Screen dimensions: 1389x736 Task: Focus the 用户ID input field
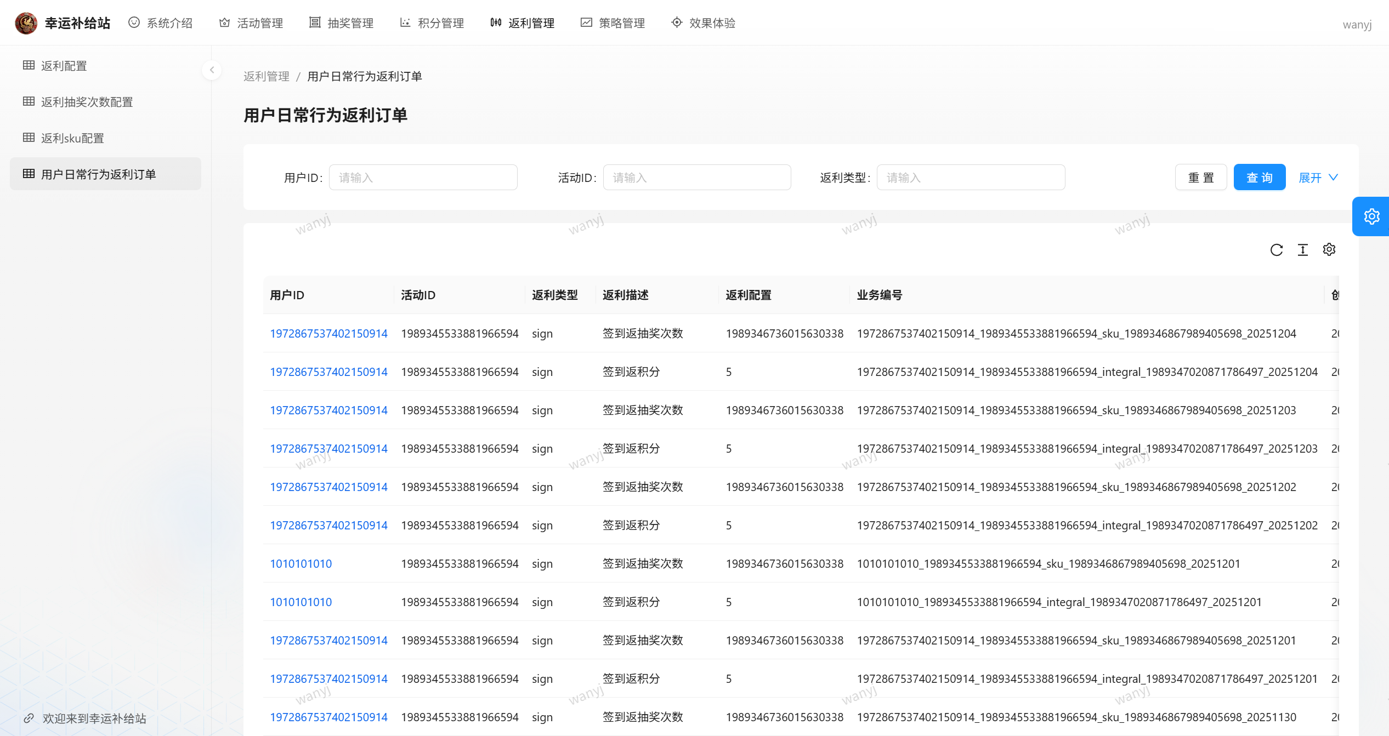pyautogui.click(x=423, y=178)
